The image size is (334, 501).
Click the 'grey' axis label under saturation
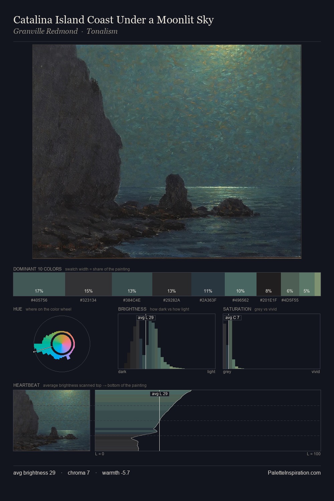pyautogui.click(x=227, y=372)
